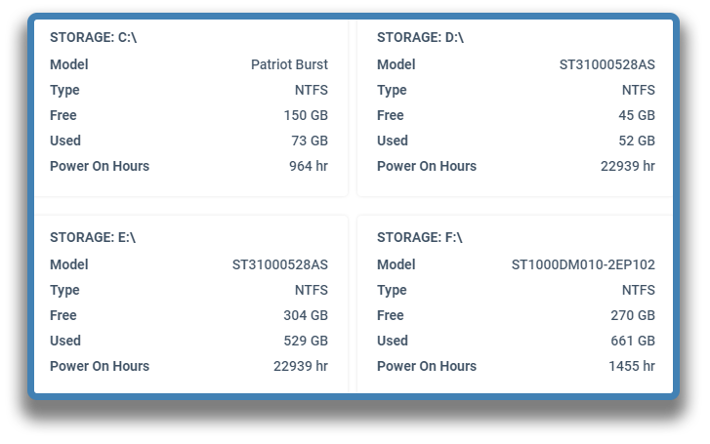This screenshot has width=710, height=444.
Task: Click the 661 GB used value
Action: (x=633, y=341)
